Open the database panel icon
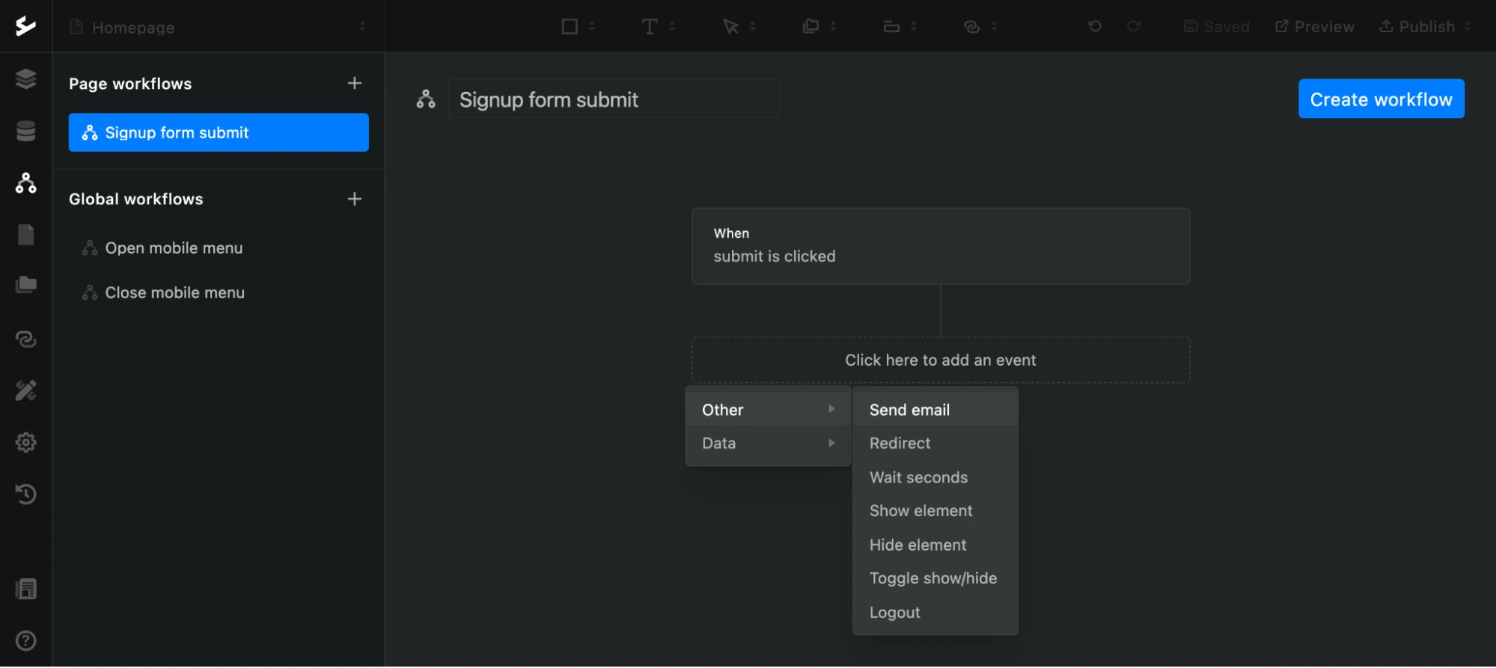The height and width of the screenshot is (668, 1496). 26,131
